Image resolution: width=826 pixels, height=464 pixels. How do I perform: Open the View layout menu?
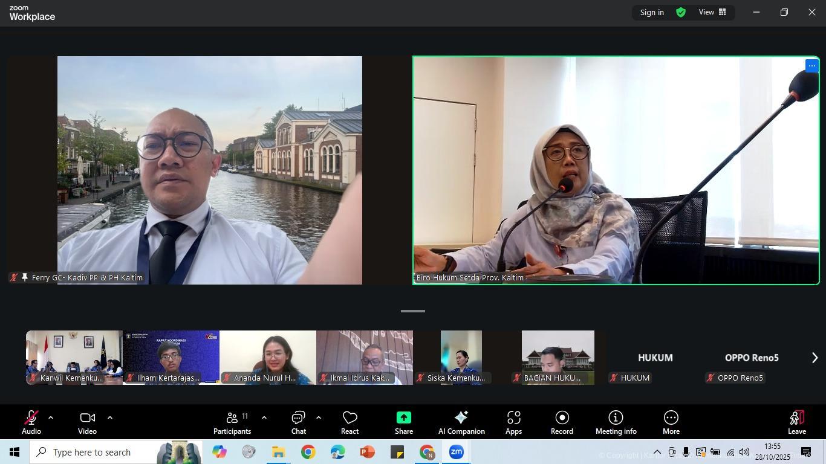(712, 12)
